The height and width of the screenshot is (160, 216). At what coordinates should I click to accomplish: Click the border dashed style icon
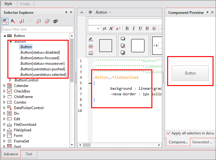91,53
